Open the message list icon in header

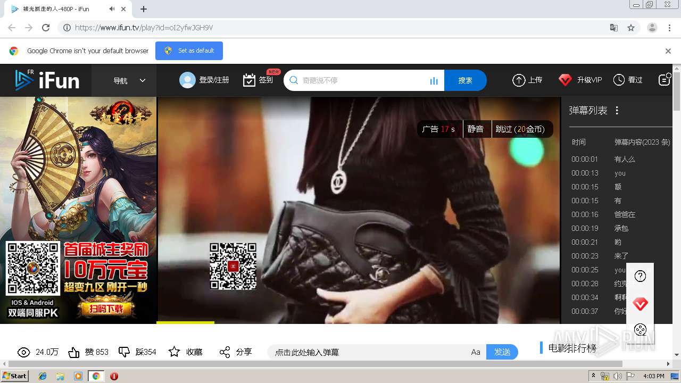tap(665, 80)
